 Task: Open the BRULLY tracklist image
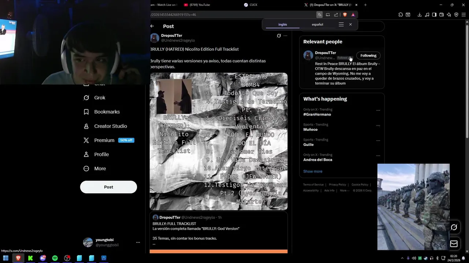pyautogui.click(x=218, y=141)
